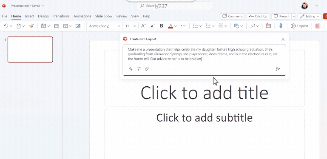Screen dimensions: 327x159
Task: Select slide 1 thumbnail
Action: (x=30, y=49)
